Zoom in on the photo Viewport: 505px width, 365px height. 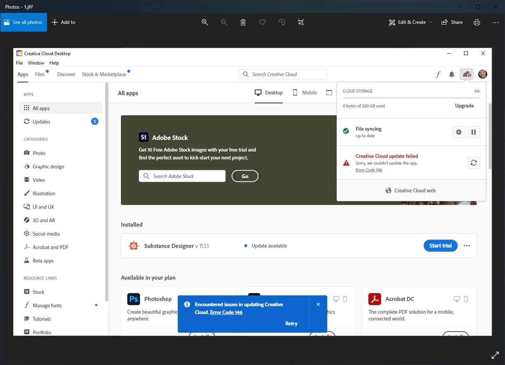pos(205,22)
